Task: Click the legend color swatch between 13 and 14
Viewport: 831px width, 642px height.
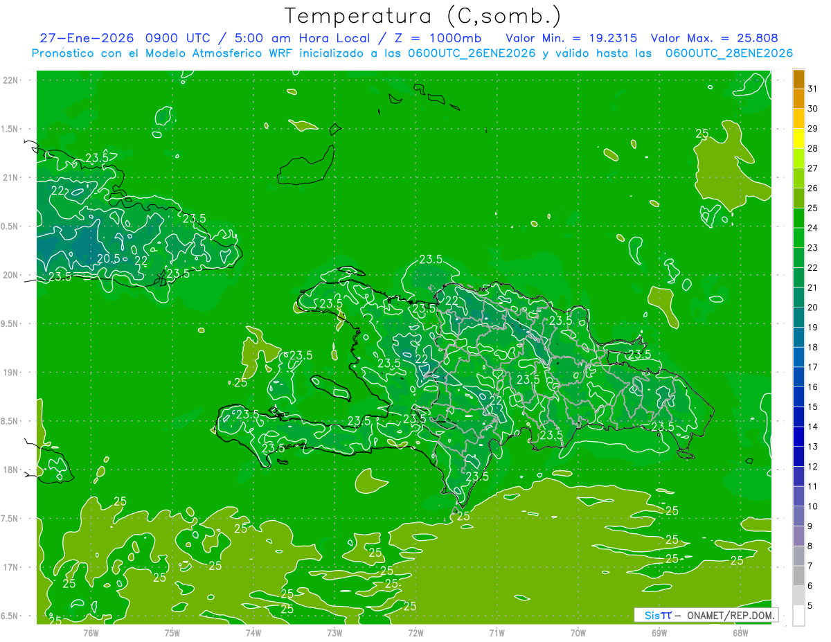Action: click(x=798, y=436)
